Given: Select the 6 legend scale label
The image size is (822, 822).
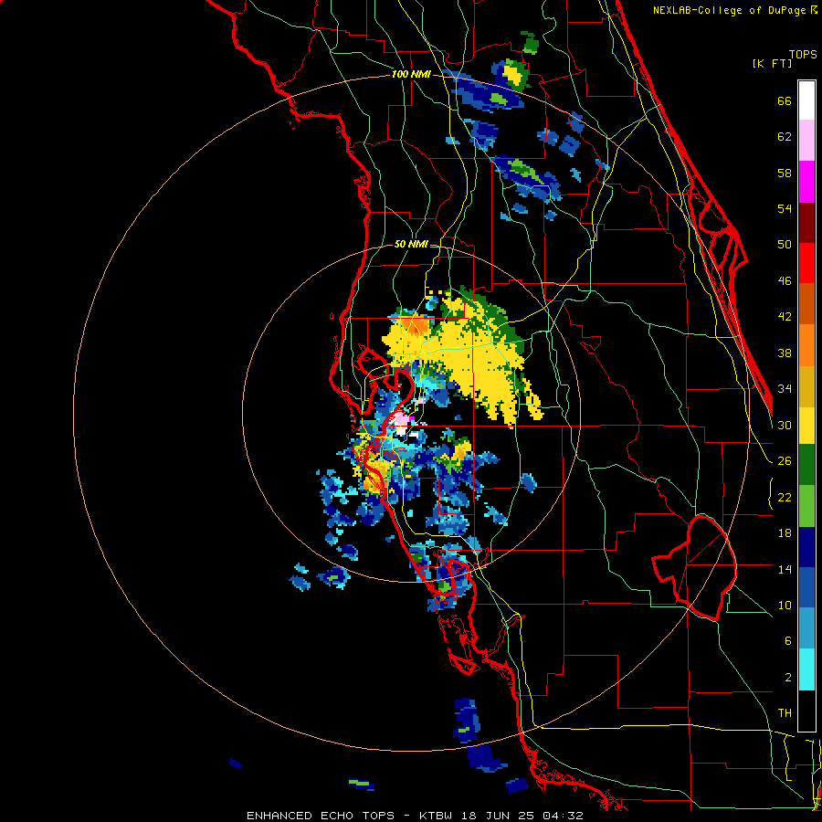Looking at the screenshot, I should pos(787,641).
